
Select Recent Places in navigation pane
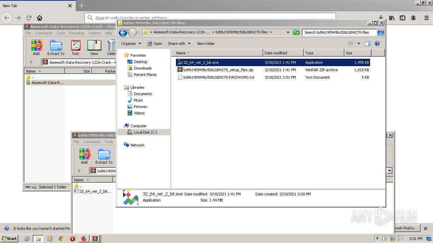click(145, 75)
